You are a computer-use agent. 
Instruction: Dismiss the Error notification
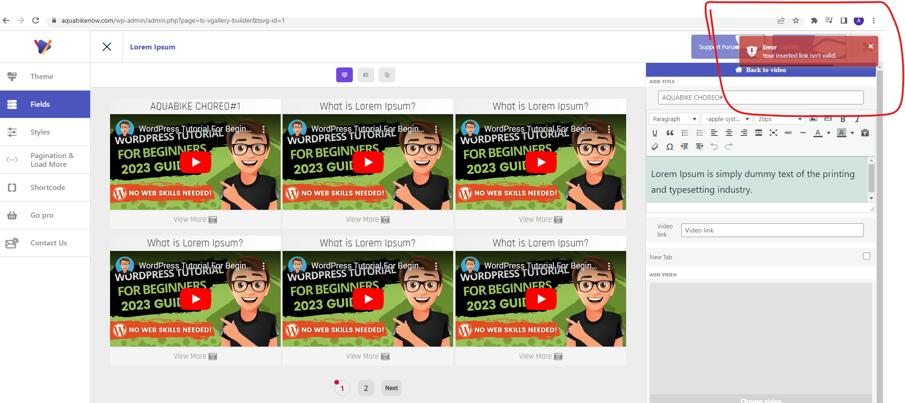(x=871, y=46)
